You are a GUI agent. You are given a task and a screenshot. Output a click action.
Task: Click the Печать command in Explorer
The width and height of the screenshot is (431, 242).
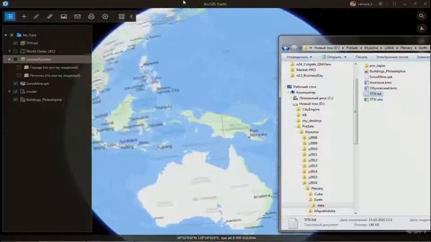click(x=361, y=57)
